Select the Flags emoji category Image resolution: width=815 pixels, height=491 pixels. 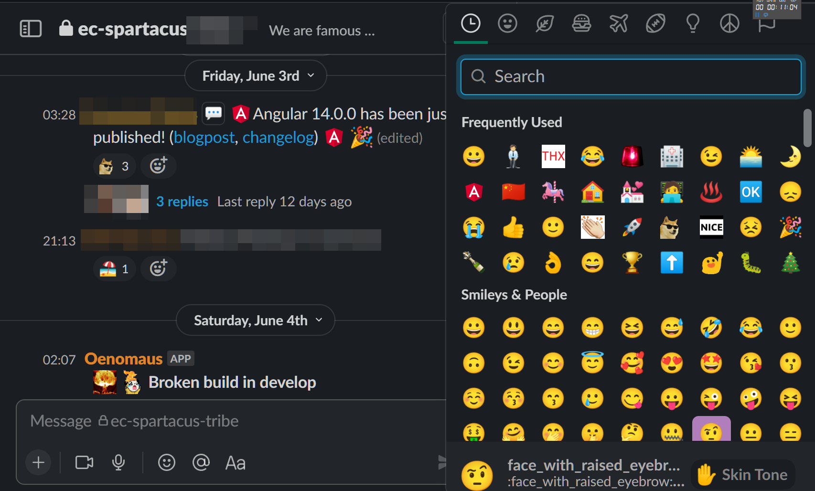pos(767,23)
